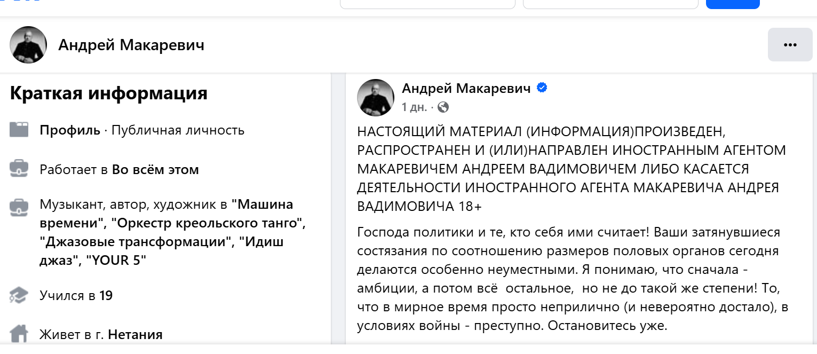The width and height of the screenshot is (817, 354).
Task: Click the school link 19
Action: tap(106, 295)
